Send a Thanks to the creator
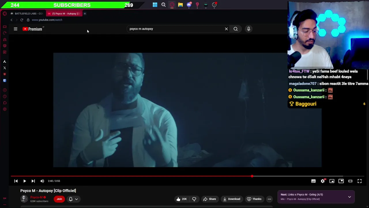This screenshot has height=208, width=369. [x=254, y=199]
